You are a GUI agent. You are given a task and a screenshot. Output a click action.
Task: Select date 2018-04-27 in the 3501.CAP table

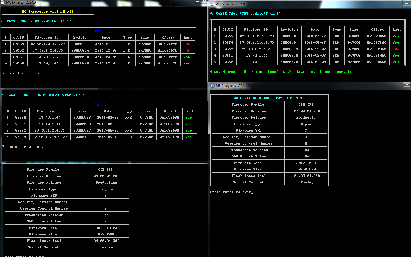(315, 36)
